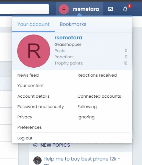Click the large R profile avatar

[34, 51]
